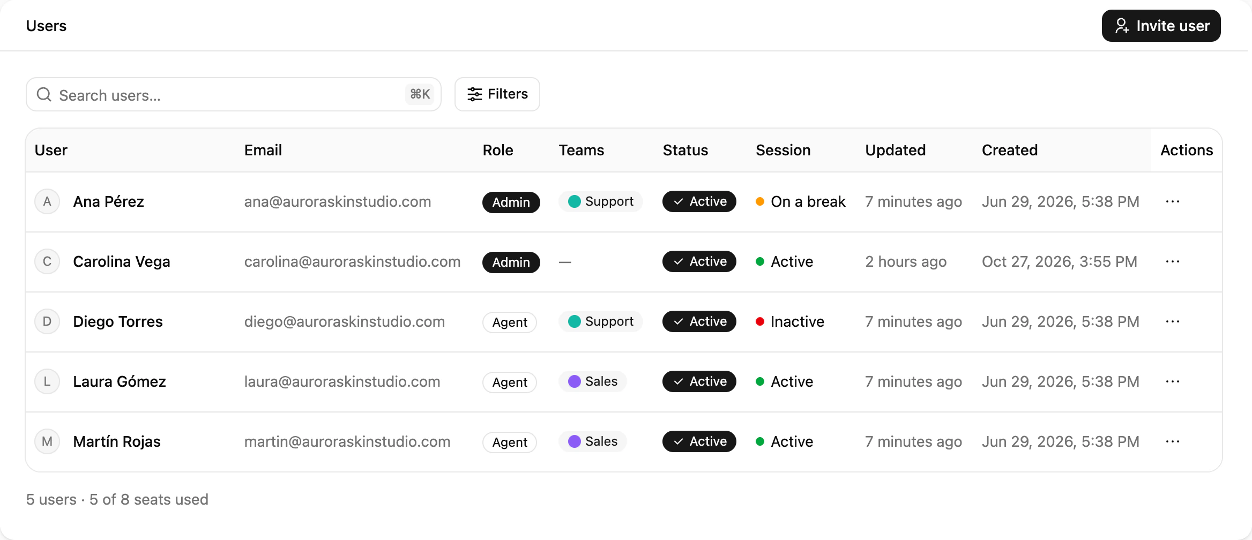This screenshot has width=1252, height=540.
Task: Click the 5 of 8 seats used text
Action: pos(149,499)
